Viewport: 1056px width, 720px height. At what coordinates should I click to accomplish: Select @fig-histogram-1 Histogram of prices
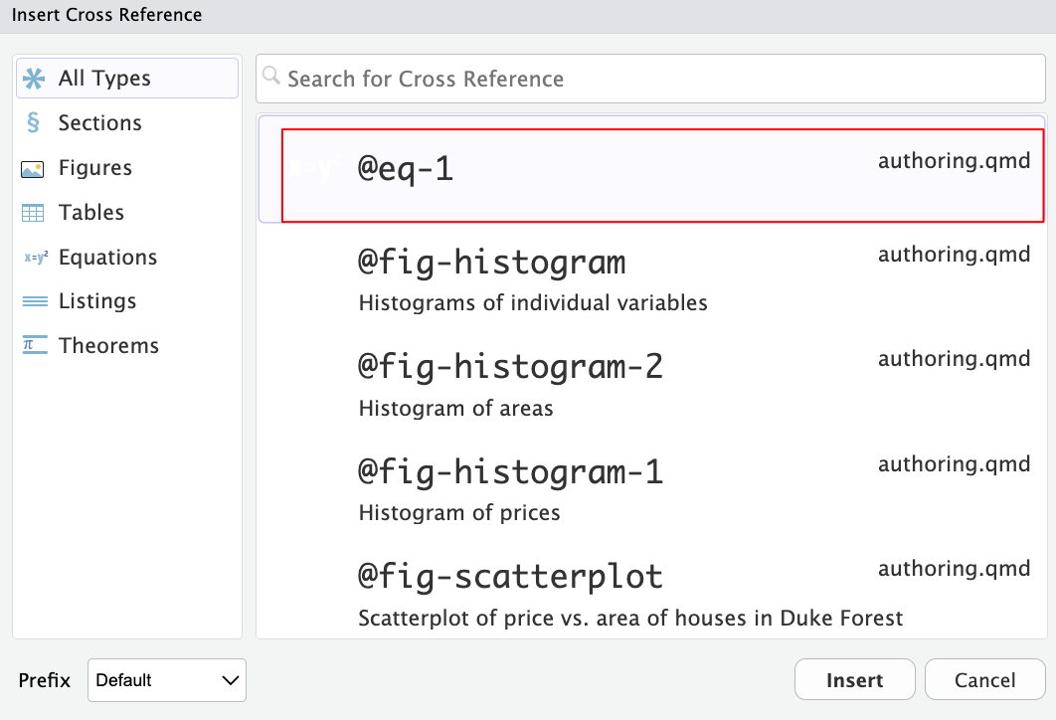tap(656, 489)
